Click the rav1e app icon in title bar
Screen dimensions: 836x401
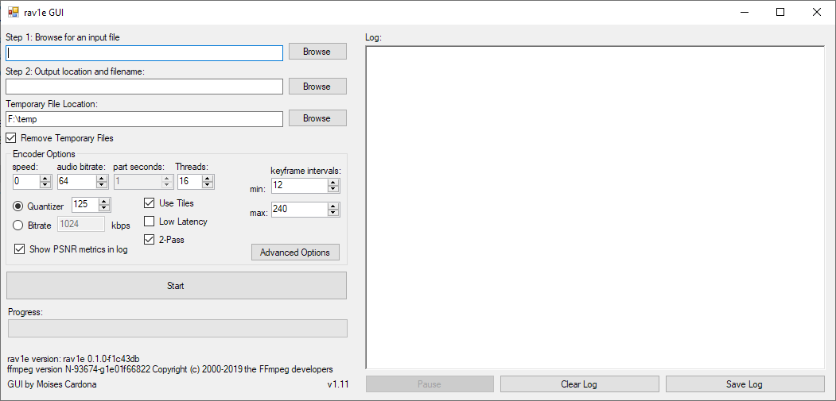[13, 12]
